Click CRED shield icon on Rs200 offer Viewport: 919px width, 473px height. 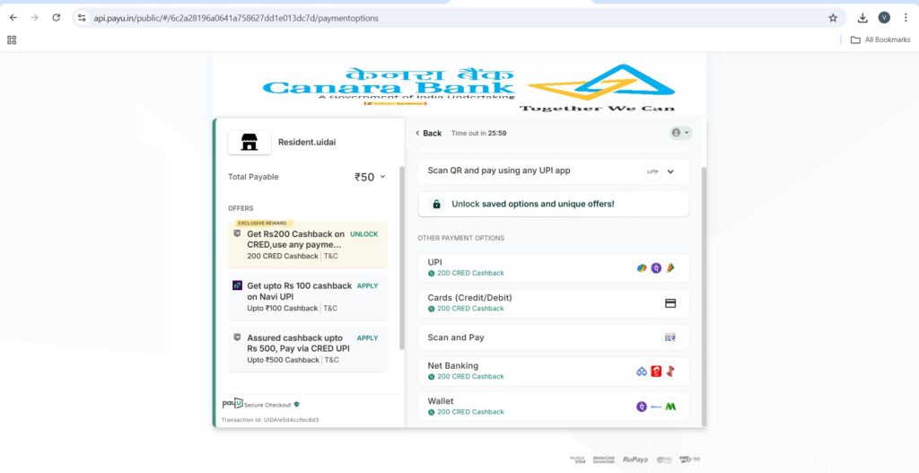[x=237, y=233]
